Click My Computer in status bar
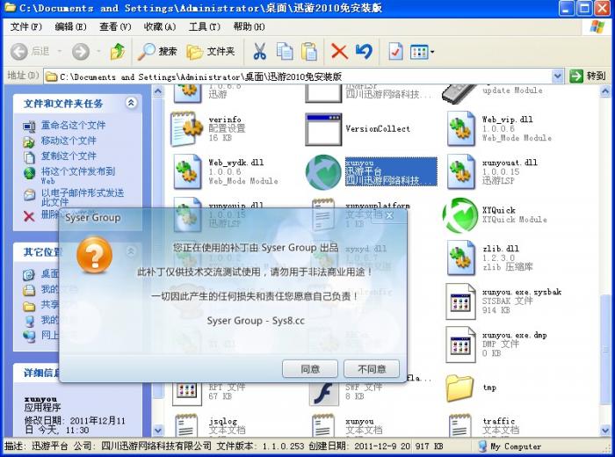 pyautogui.click(x=516, y=446)
